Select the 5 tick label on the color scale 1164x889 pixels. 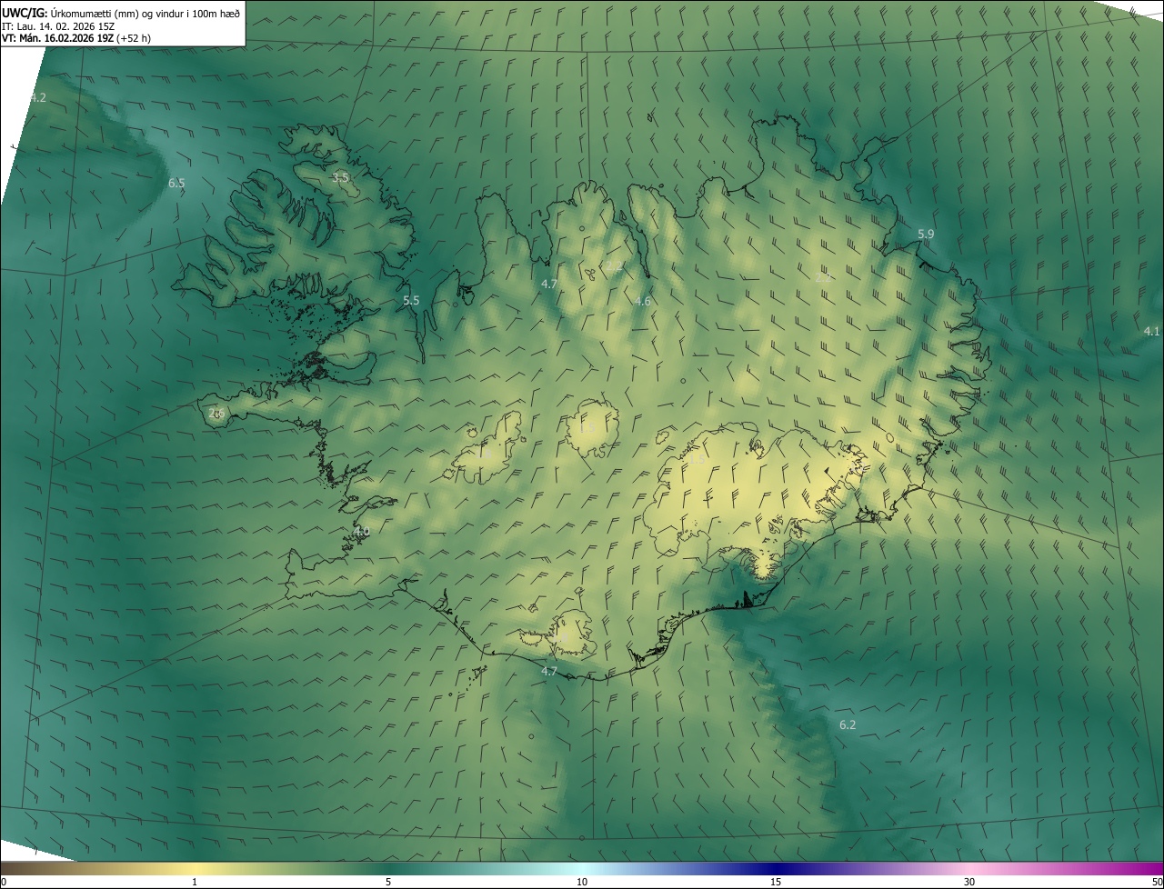coord(388,882)
